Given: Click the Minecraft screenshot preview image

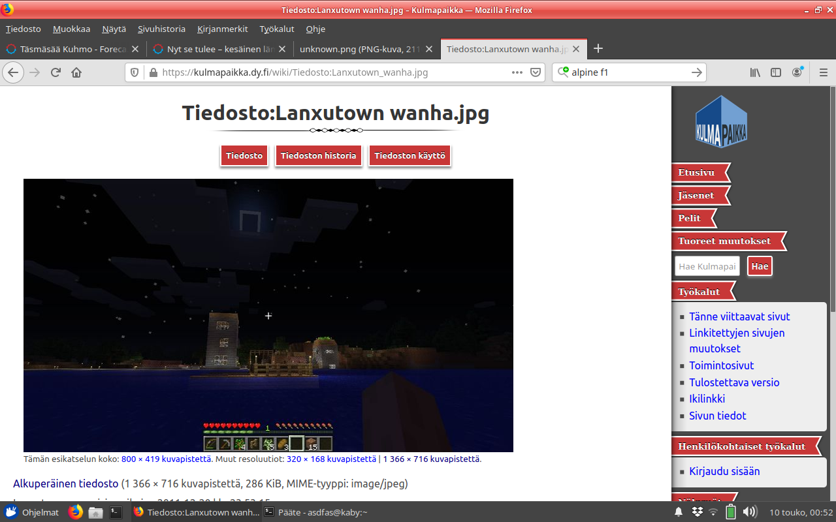Looking at the screenshot, I should point(268,315).
